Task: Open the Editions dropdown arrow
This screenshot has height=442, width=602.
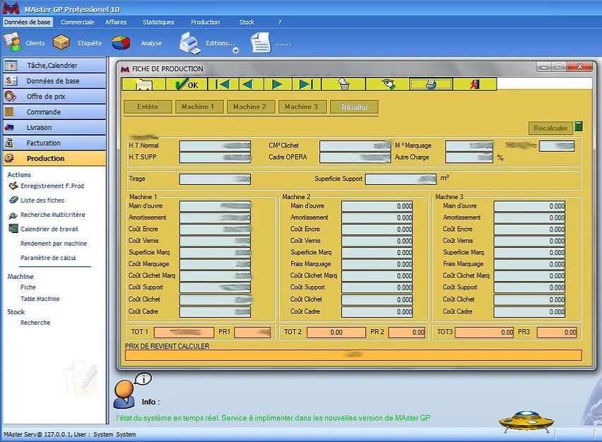Action: 236,50
